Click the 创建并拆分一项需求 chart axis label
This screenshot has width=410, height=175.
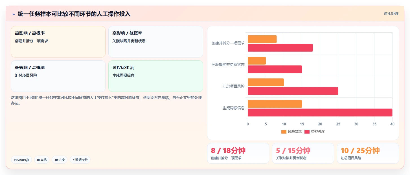pyautogui.click(x=228, y=43)
